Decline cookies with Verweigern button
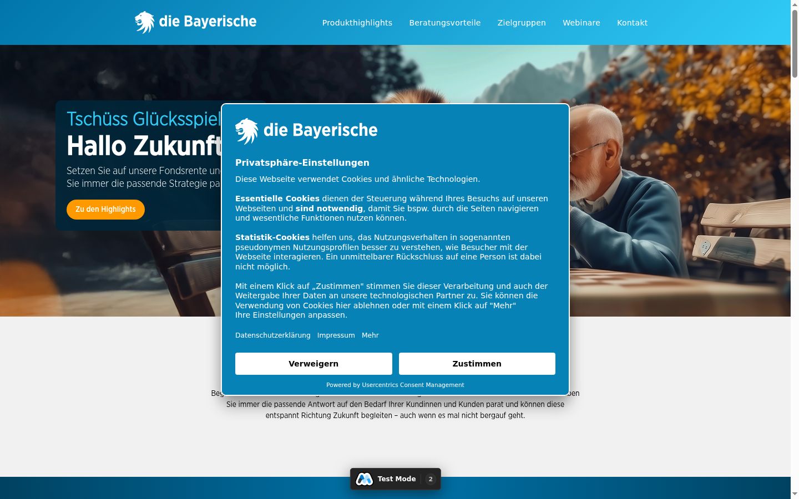Image resolution: width=799 pixels, height=499 pixels. [x=313, y=364]
